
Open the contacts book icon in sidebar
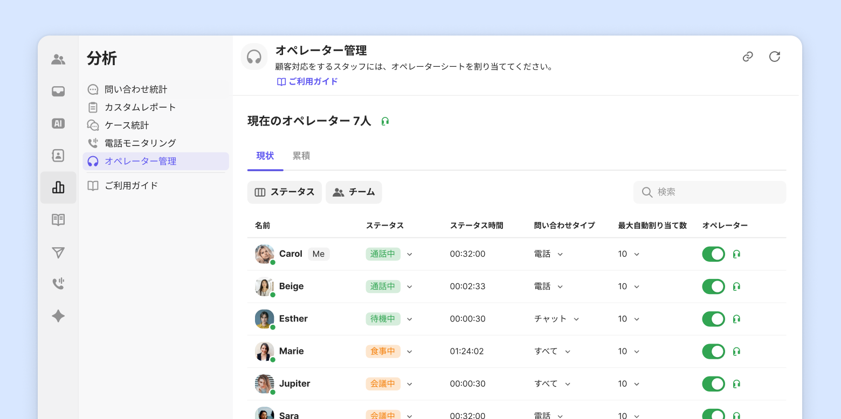pyautogui.click(x=58, y=156)
